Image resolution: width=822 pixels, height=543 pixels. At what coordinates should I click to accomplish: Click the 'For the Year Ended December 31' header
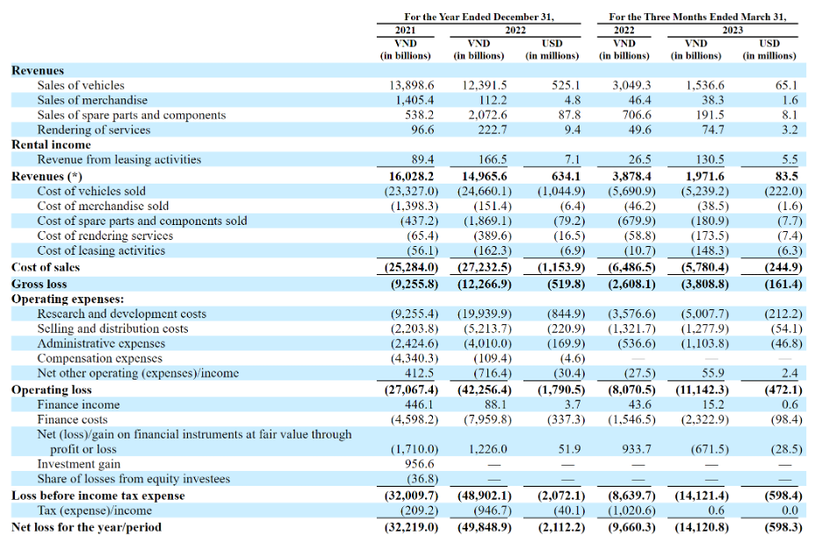pos(479,17)
